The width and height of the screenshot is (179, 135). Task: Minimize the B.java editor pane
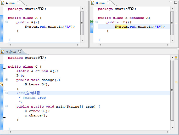171,2
